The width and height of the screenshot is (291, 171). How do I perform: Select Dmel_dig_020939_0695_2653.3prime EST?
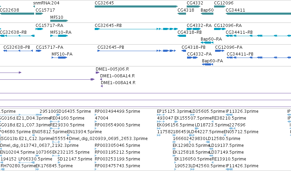[70, 142]
